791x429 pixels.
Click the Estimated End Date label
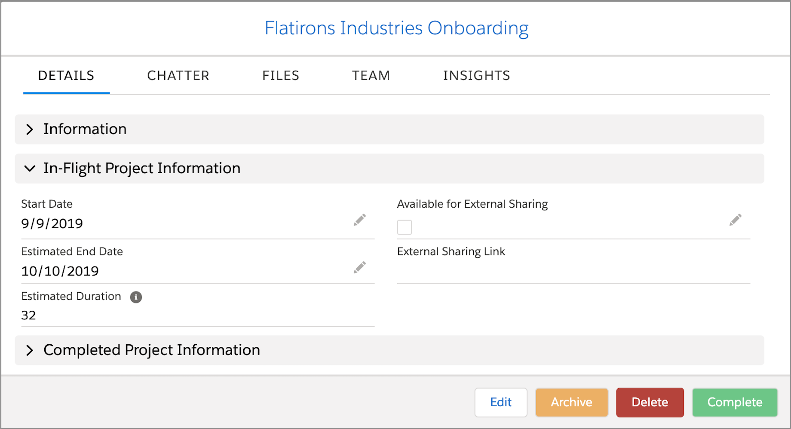[72, 251]
